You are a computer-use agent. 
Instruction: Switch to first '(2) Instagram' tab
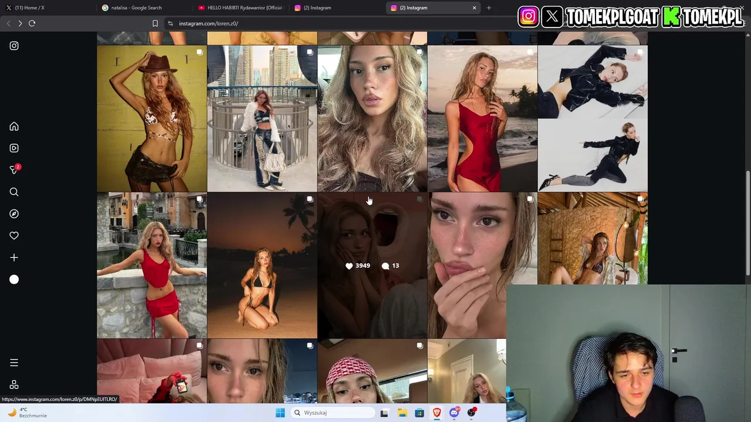tap(337, 8)
